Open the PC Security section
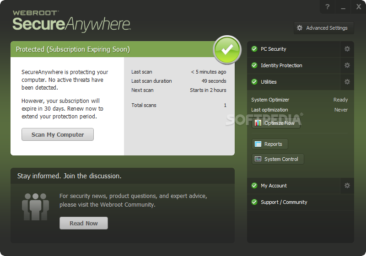 294,49
